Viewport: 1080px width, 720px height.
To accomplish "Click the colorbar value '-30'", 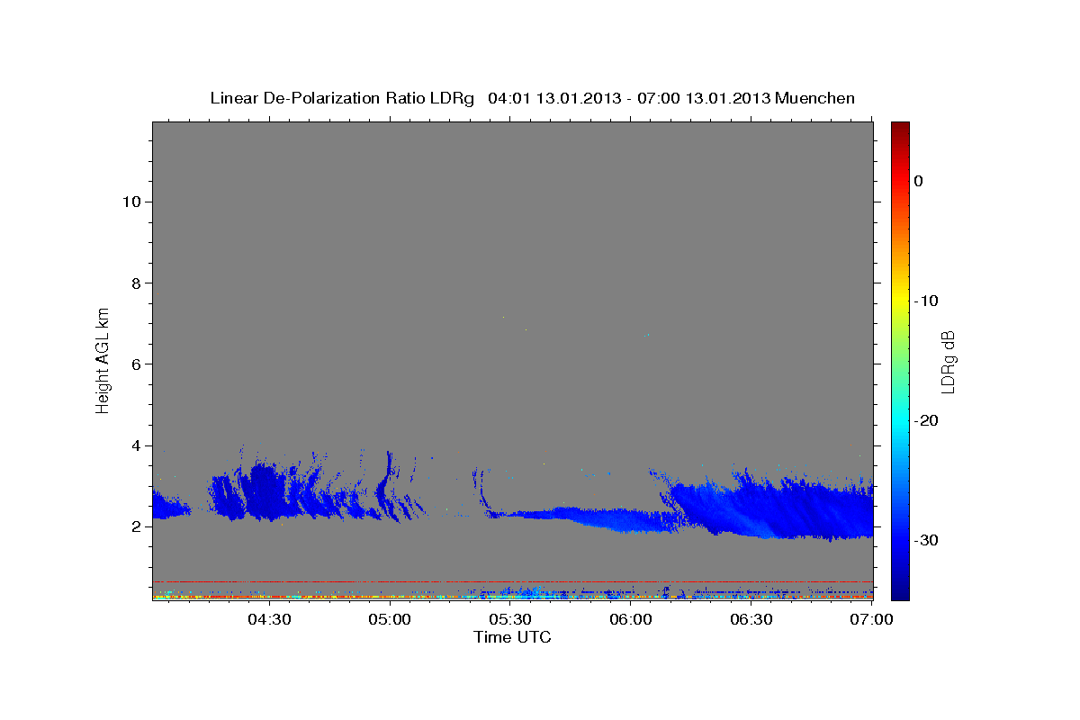I will point(925,540).
